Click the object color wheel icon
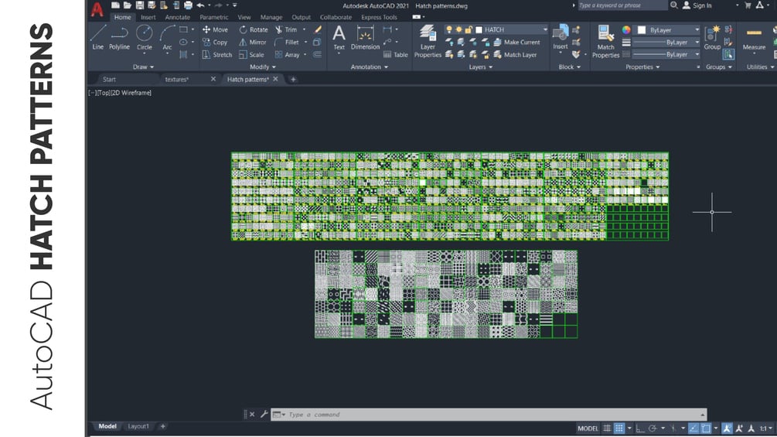The image size is (777, 437). (x=626, y=29)
